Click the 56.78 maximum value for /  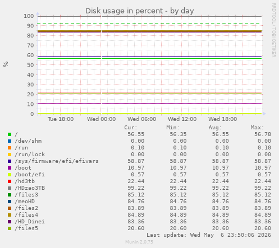point(263,134)
